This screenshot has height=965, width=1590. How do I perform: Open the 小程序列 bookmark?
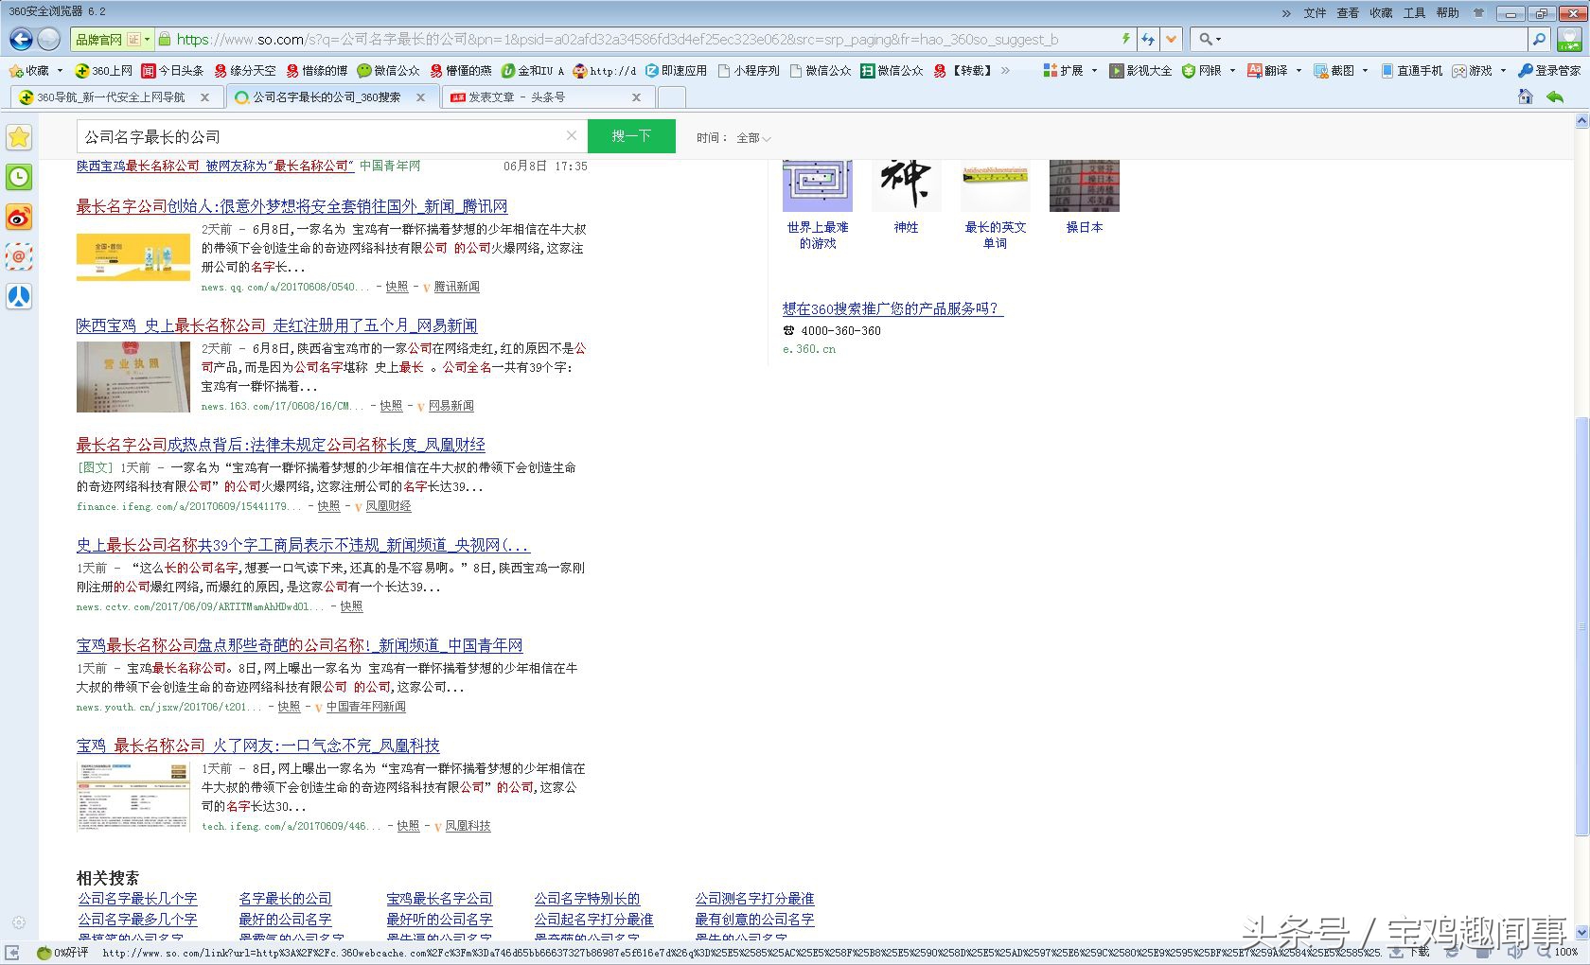click(x=749, y=70)
